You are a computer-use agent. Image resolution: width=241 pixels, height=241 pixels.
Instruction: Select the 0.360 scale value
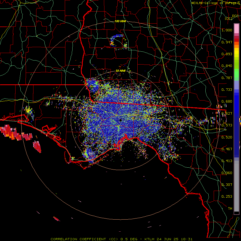[227, 173]
